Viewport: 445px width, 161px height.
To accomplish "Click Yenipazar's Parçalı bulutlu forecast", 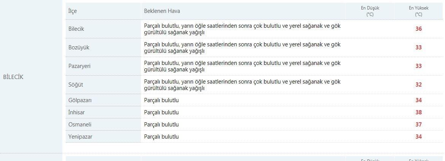I will click(162, 137).
